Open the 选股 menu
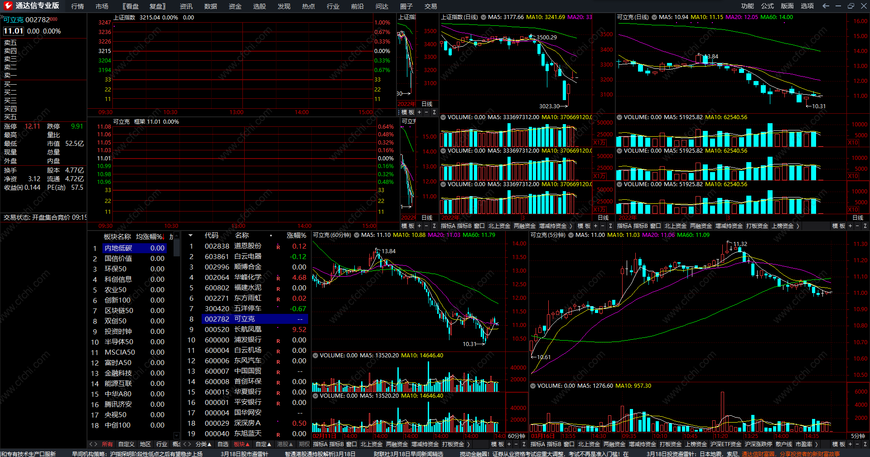The width and height of the screenshot is (870, 457). click(x=260, y=6)
